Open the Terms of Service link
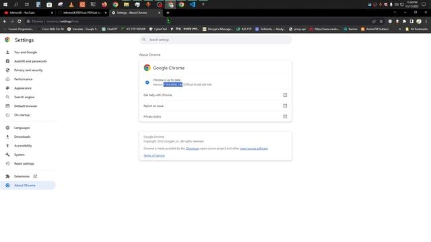 pos(154,155)
